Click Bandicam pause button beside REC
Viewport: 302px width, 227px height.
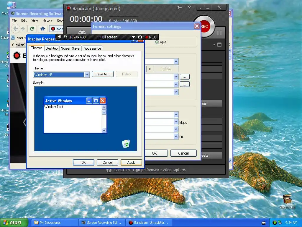coord(219,33)
